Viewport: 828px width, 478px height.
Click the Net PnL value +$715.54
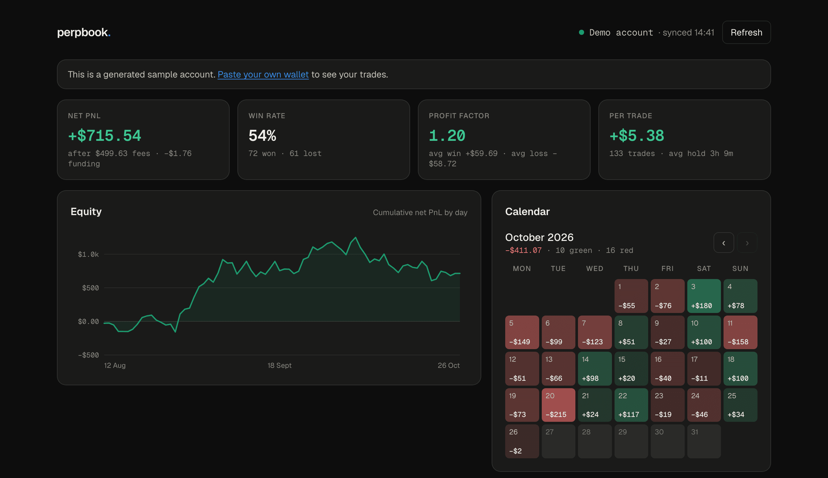coord(104,136)
